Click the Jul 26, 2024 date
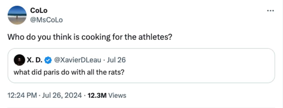The width and height of the screenshot is (283, 108). point(62,95)
